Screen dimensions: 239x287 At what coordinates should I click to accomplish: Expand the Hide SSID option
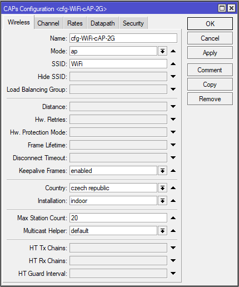pyautogui.click(x=173, y=76)
